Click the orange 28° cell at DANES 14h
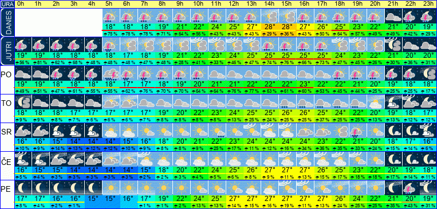The image size is (437, 209). point(269,27)
